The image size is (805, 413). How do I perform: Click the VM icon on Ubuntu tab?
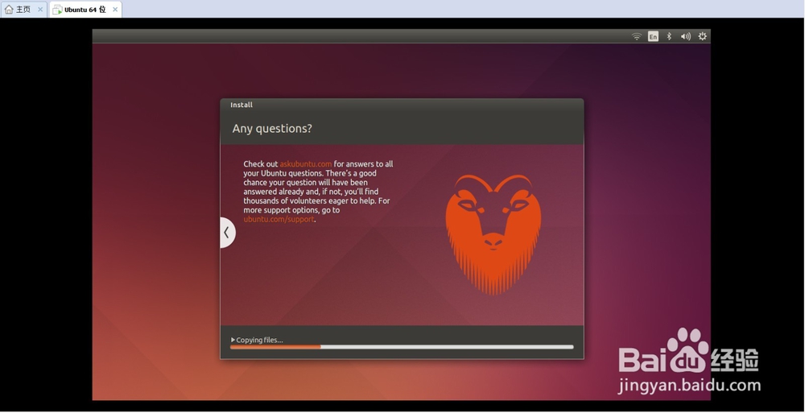(x=57, y=10)
